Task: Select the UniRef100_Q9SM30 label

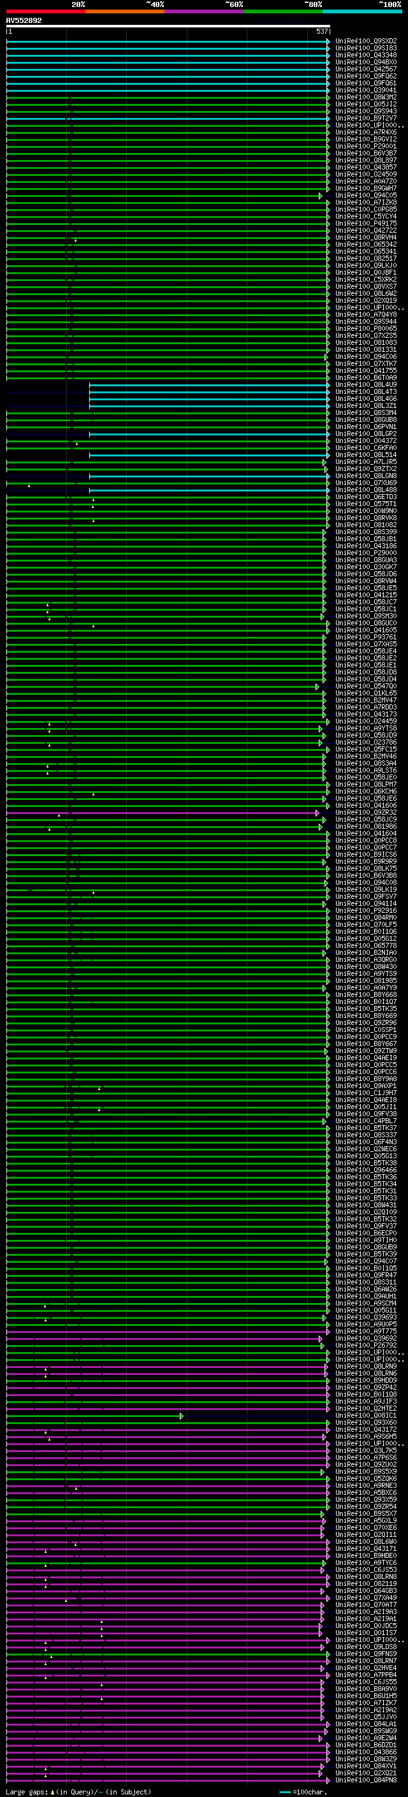Action: pos(366,616)
